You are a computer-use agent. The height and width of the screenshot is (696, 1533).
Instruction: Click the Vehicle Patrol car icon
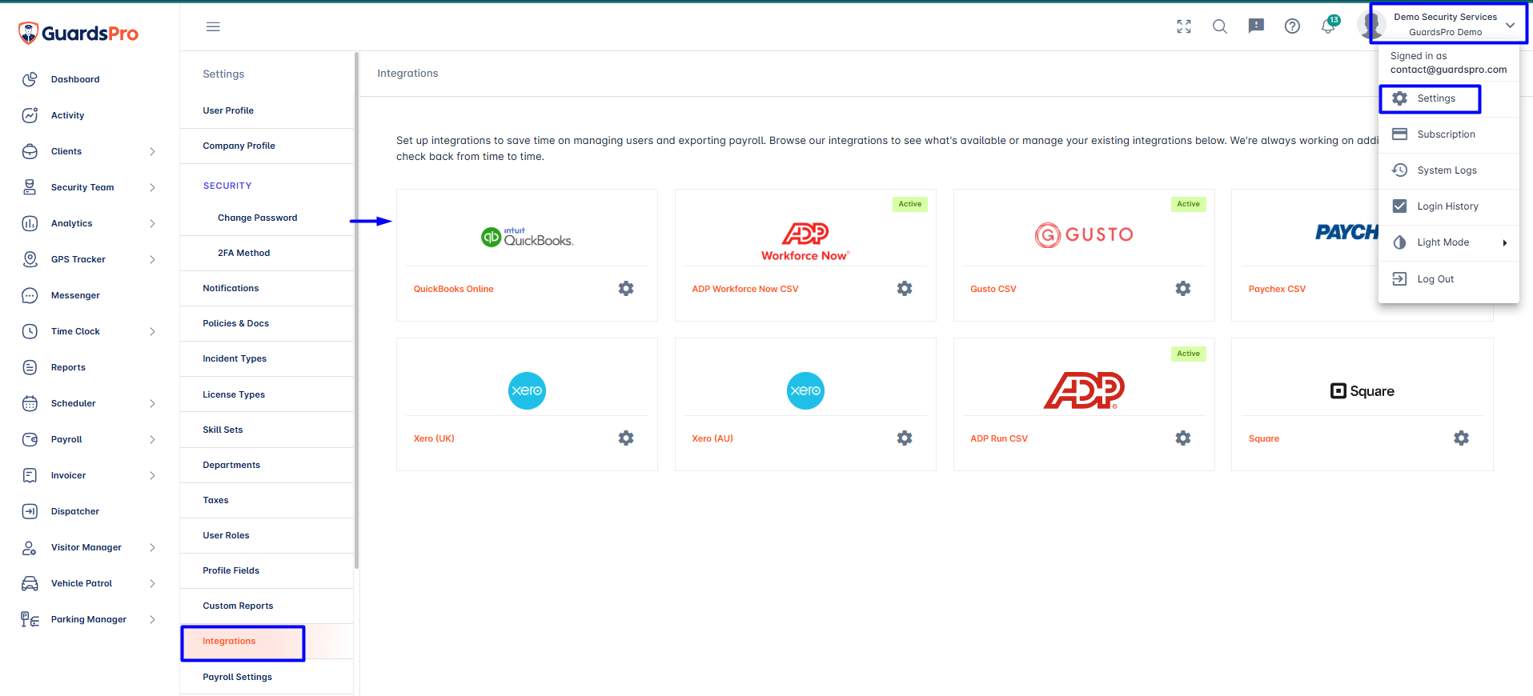click(30, 583)
